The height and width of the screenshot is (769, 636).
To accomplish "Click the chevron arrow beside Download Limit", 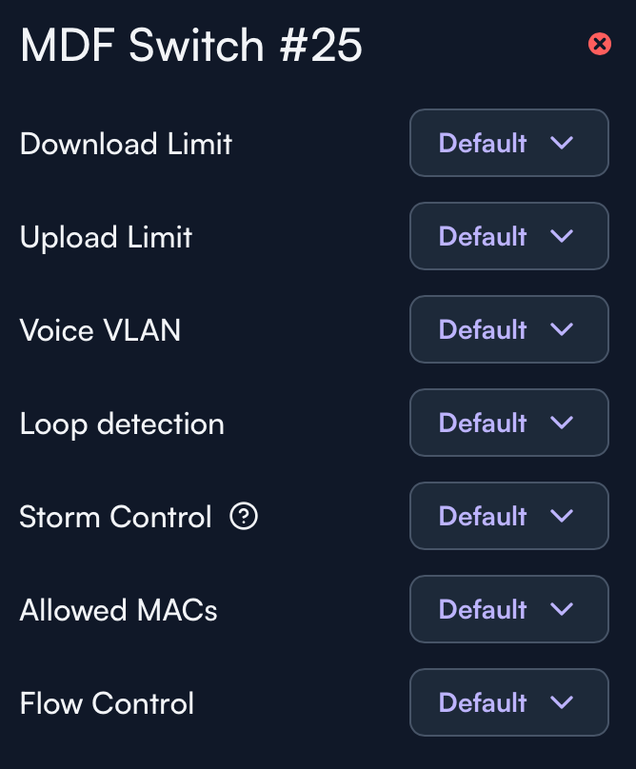I will (x=562, y=143).
